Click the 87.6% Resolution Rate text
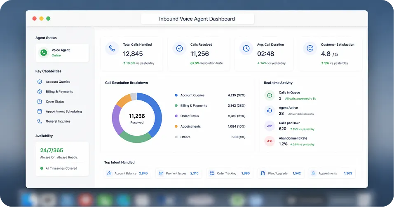 pos(206,63)
